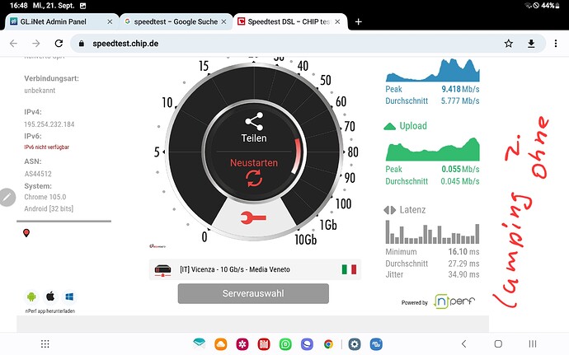This screenshot has width=569, height=355.
Task: Bookmark page with the star icon
Action: pos(509,43)
